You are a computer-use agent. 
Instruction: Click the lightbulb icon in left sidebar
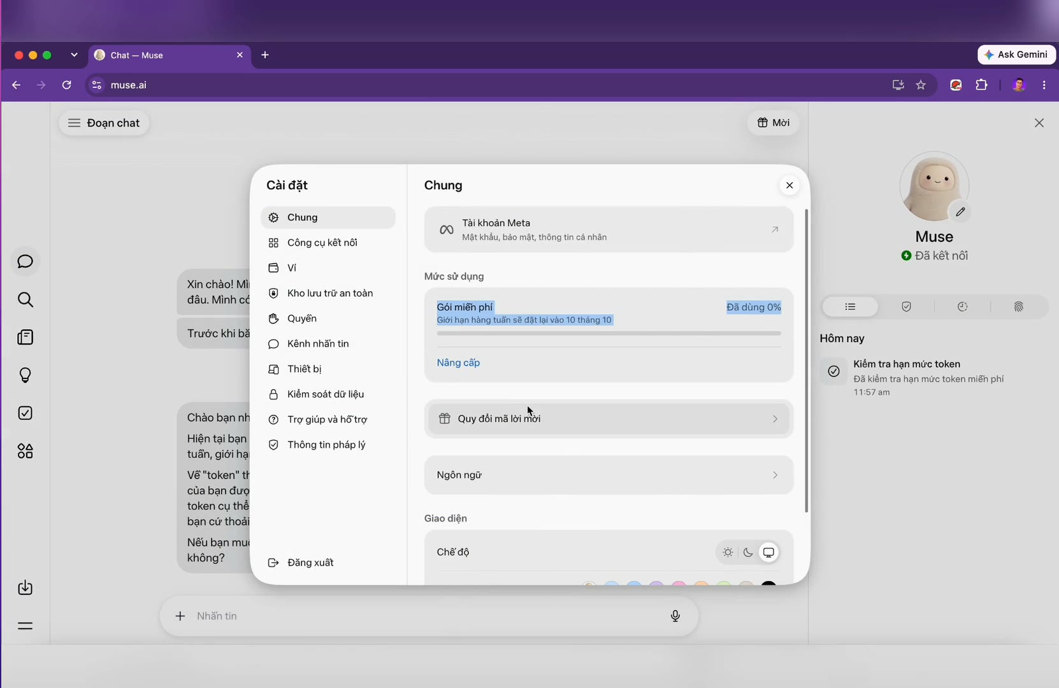pyautogui.click(x=25, y=375)
